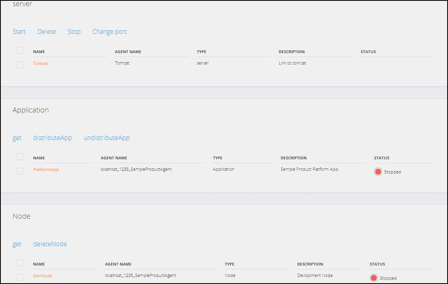Screen dimensions: 448x284
Task: Check the DevNode row checkbox
Action: pyautogui.click(x=20, y=277)
